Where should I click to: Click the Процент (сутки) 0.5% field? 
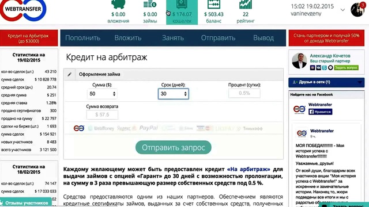pos(244,93)
